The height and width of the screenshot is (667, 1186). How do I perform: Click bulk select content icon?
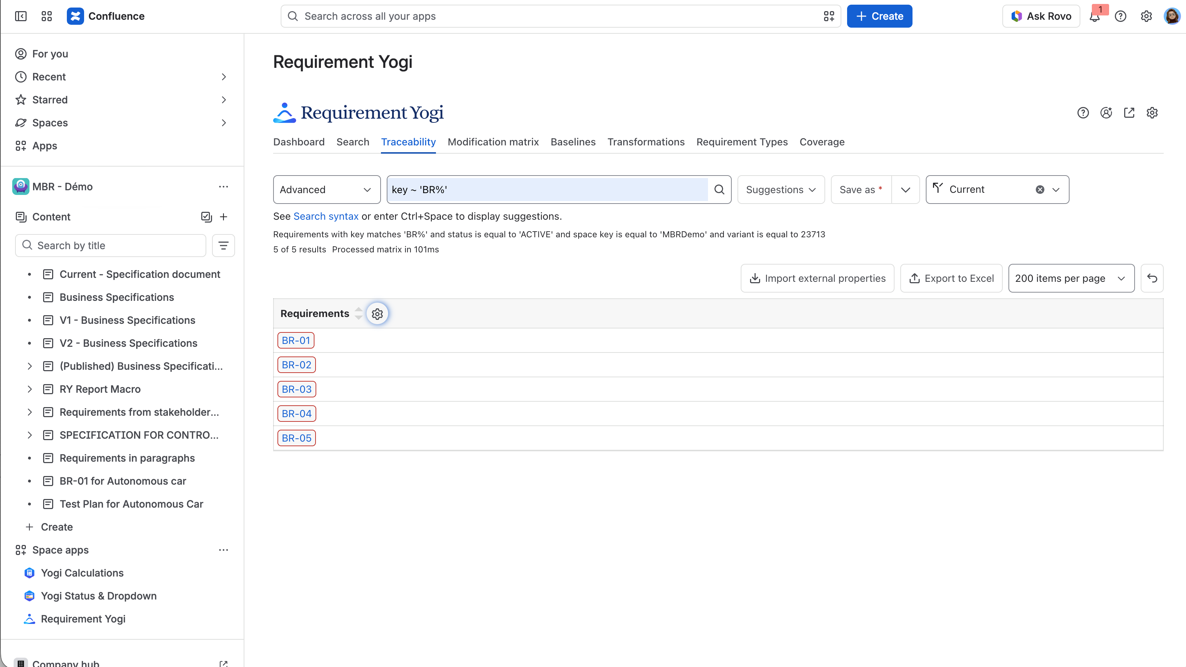[x=206, y=217]
